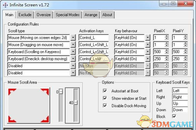The height and width of the screenshot is (130, 196).
Task: Click the Infinite Screen title bar icon
Action: click(5, 5)
